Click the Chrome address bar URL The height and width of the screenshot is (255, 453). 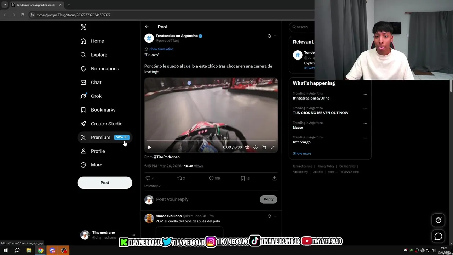pos(74,15)
